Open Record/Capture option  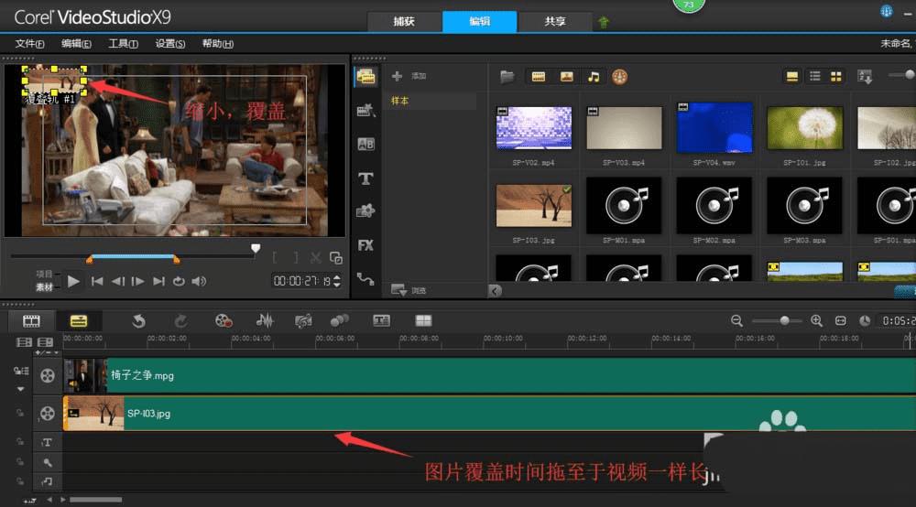224,321
